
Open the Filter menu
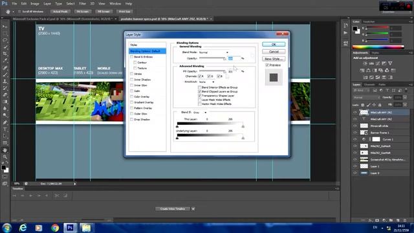pyautogui.click(x=82, y=4)
